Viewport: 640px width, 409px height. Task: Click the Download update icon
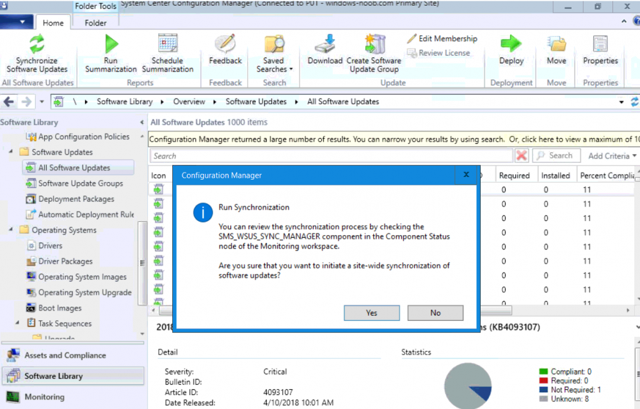[x=325, y=43]
